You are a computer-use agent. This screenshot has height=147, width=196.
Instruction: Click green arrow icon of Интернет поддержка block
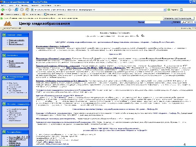[4, 104]
